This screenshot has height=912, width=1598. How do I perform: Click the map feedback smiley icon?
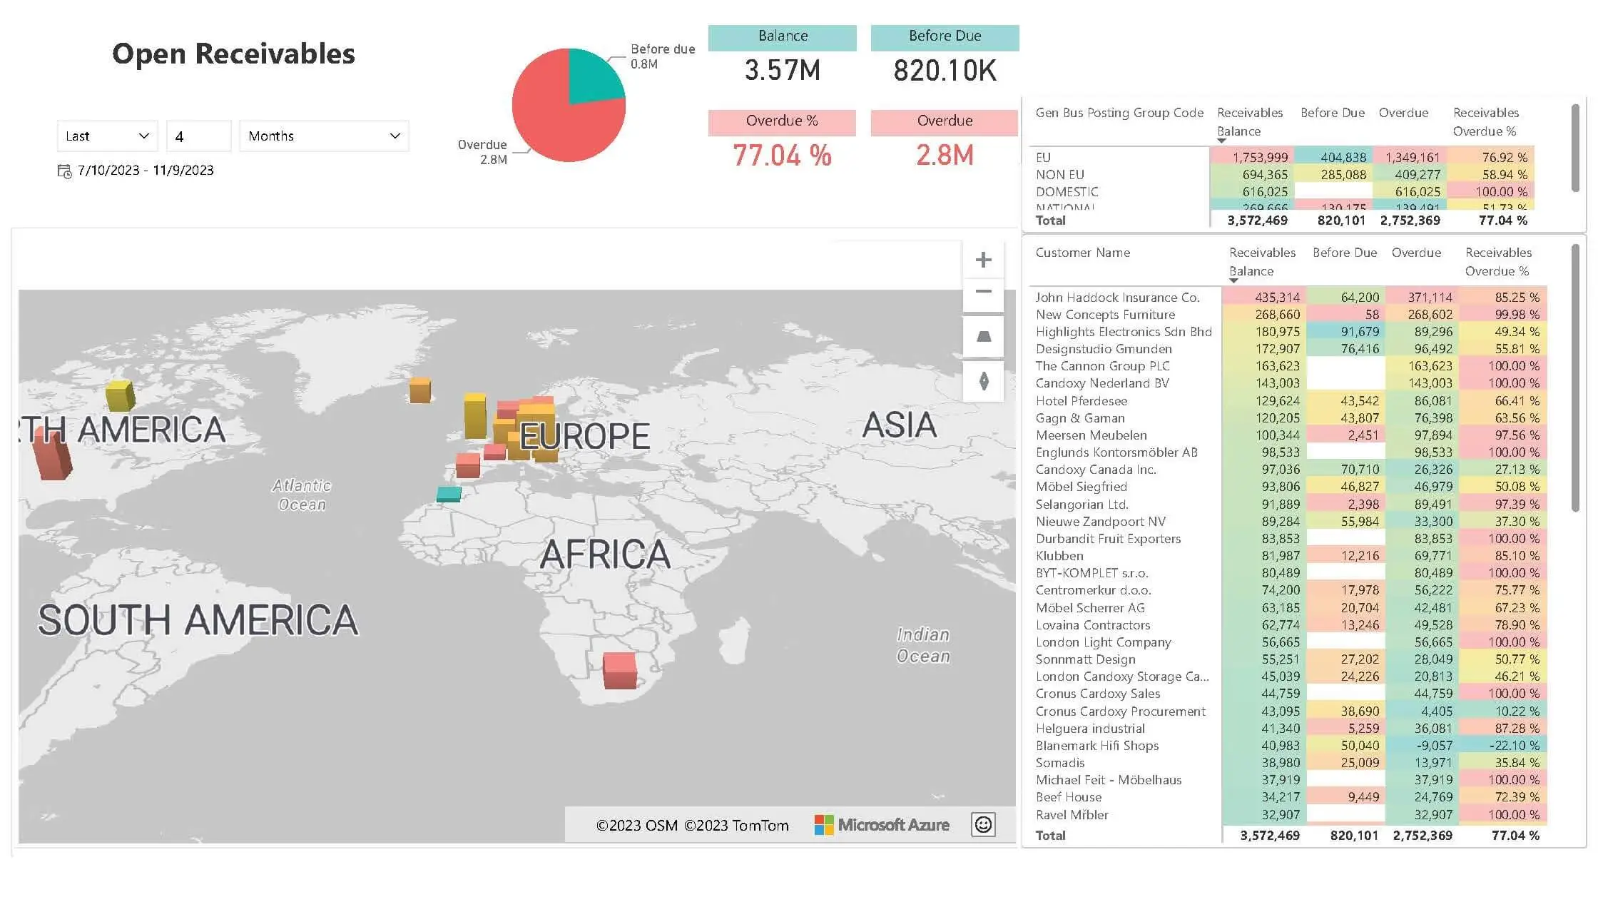pos(982,825)
